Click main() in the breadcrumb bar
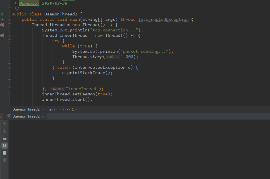Image resolution: width=270 pixels, height=179 pixels. pyautogui.click(x=51, y=109)
